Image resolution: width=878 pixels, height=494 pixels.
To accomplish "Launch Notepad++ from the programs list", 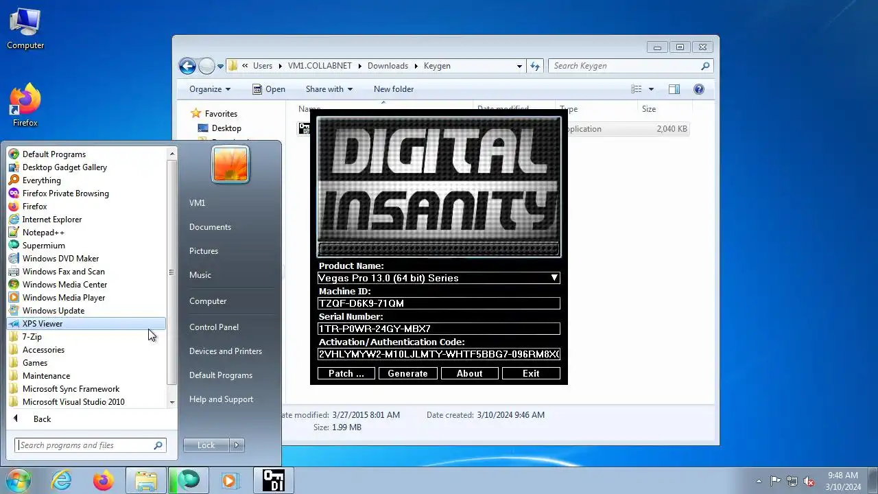I will [86, 233].
